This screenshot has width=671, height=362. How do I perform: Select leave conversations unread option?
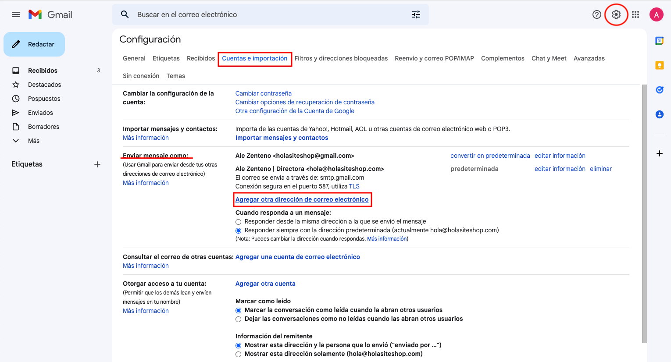click(x=239, y=319)
